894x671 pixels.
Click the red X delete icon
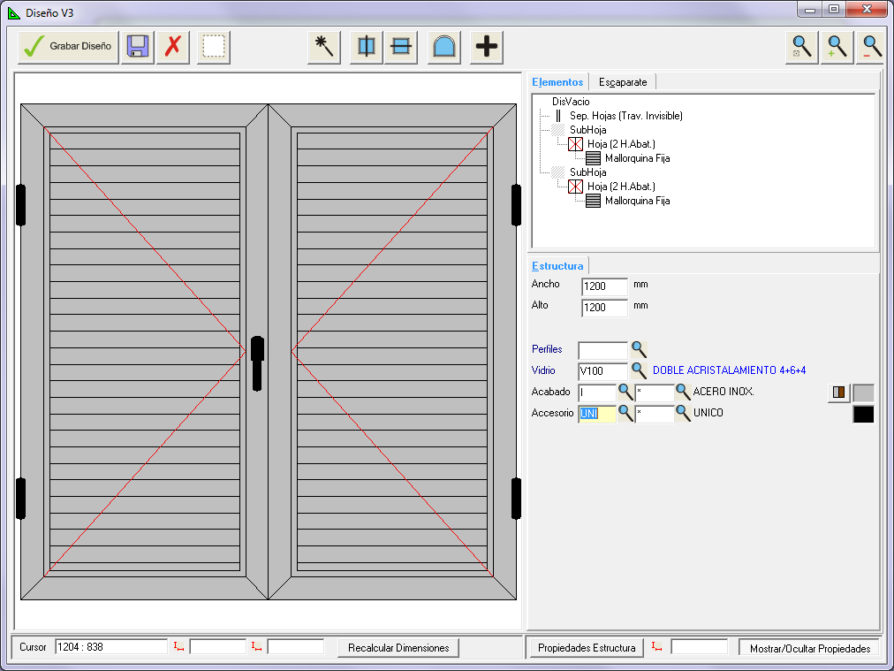[x=173, y=47]
